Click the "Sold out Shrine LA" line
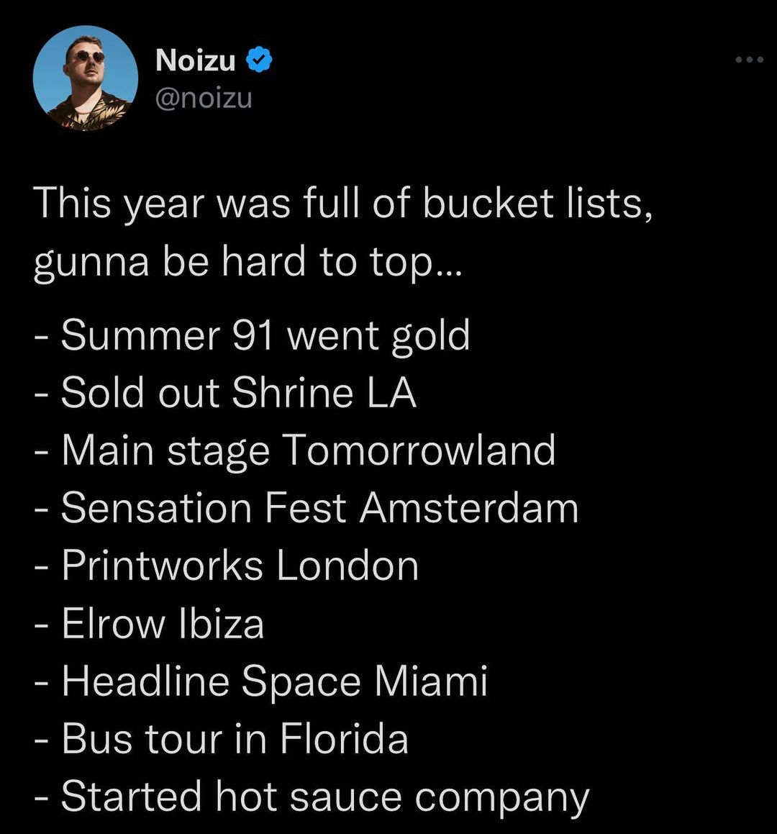The image size is (777, 834). tap(225, 393)
